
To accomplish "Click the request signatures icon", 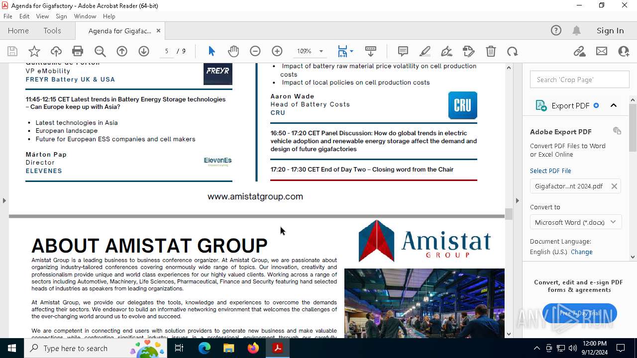I will coord(469,51).
